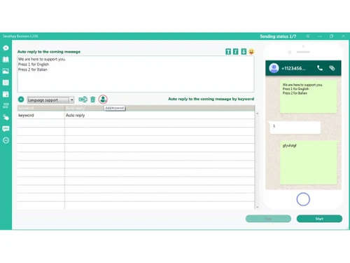Image resolution: width=350 pixels, height=263 pixels.
Task: Click the Add keyword person icon
Action: [x=103, y=100]
